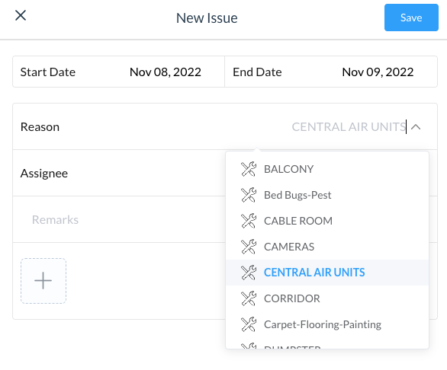
Task: Close the New Issue dialog
Action: (21, 15)
